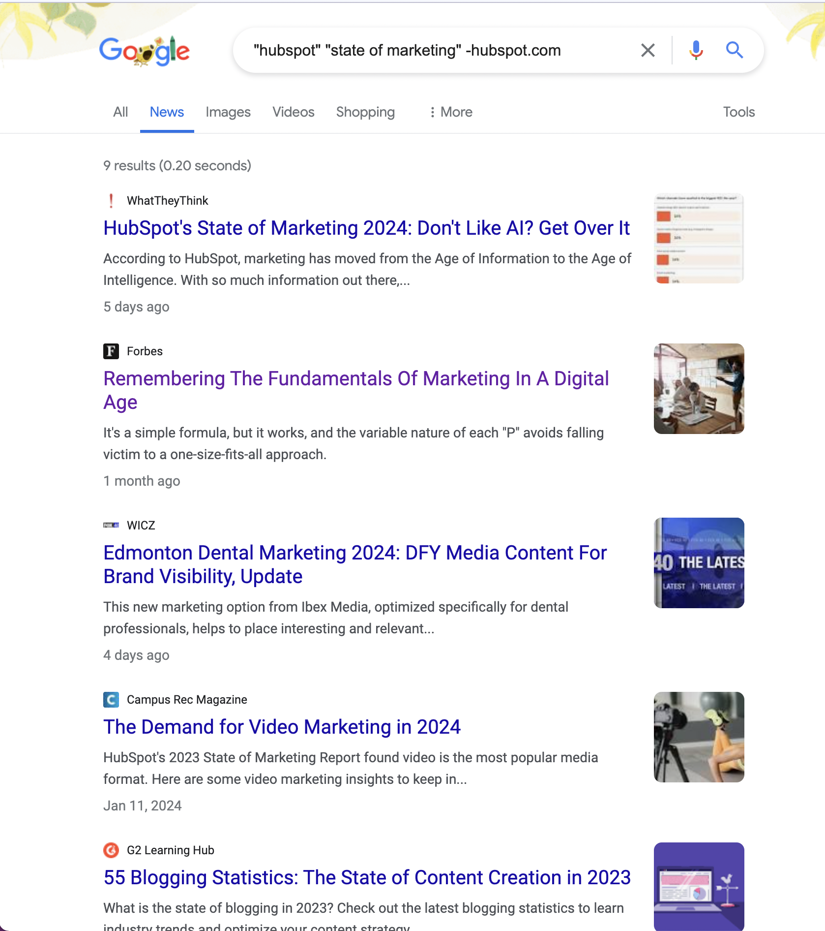Click the 9 results count text
Viewport: 825px width, 931px height.
coord(177,166)
